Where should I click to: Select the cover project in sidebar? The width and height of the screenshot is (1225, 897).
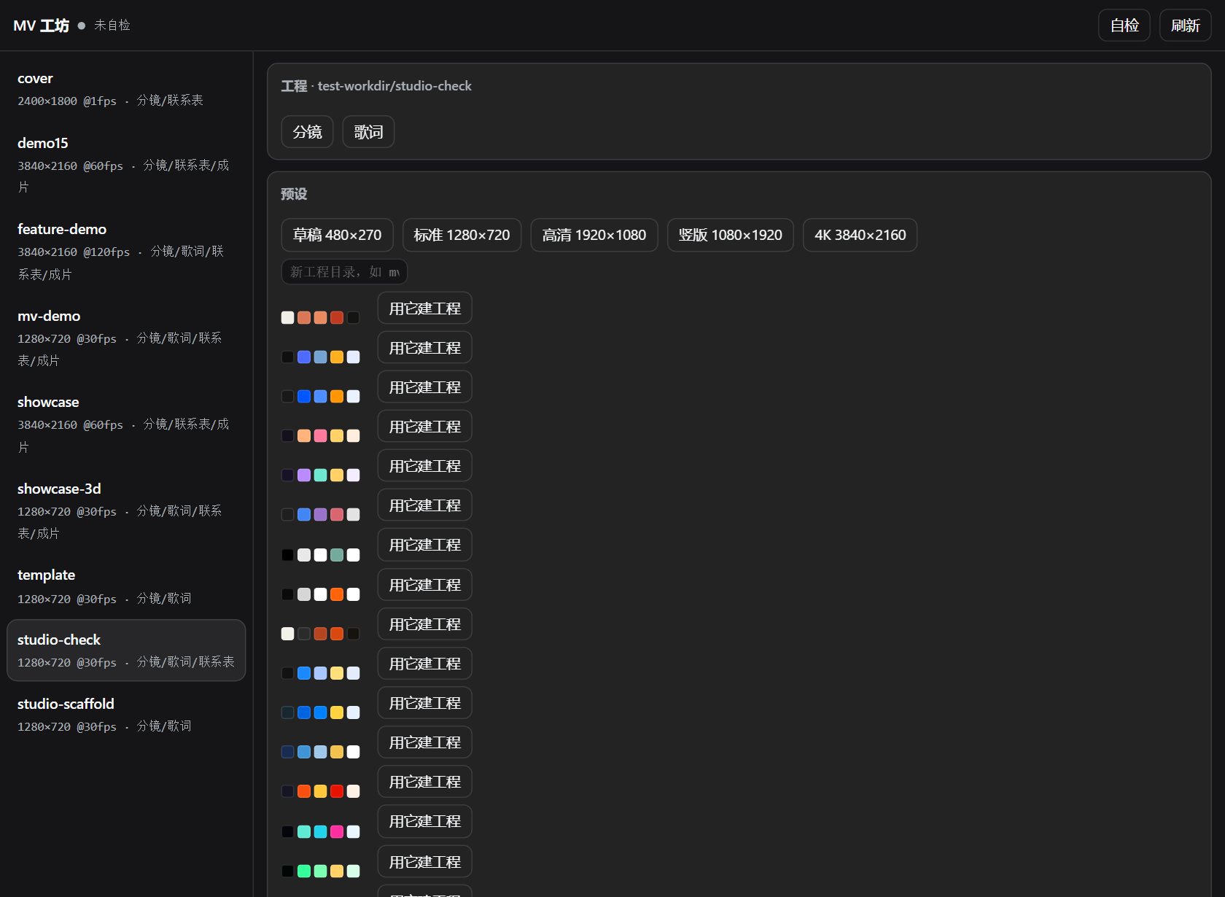126,89
